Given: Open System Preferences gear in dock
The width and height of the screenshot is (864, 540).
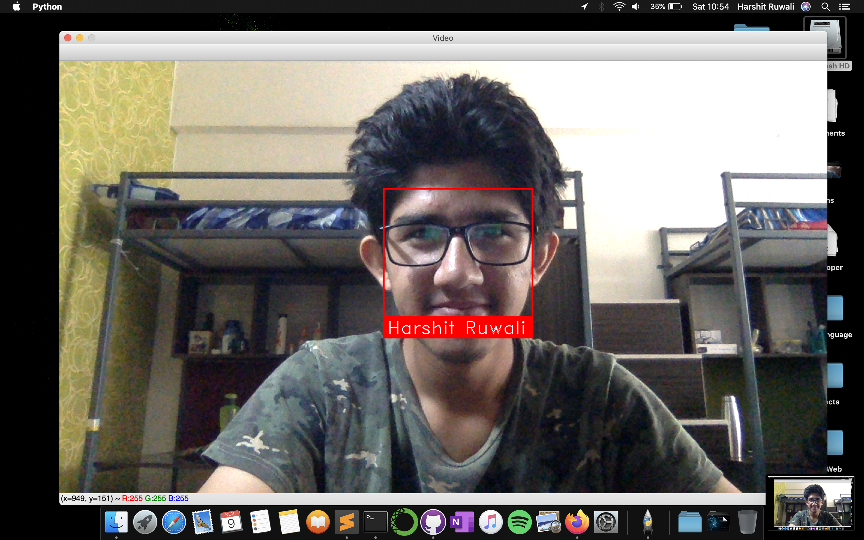Looking at the screenshot, I should pyautogui.click(x=606, y=522).
